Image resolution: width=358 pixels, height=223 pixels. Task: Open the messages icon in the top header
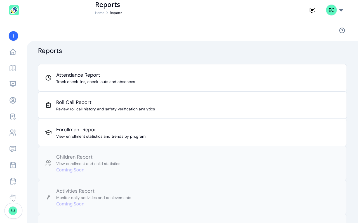[312, 10]
